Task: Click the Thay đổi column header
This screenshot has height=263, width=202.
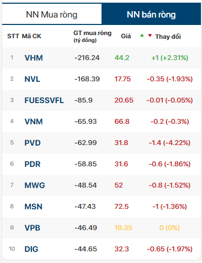Action: click(x=168, y=37)
